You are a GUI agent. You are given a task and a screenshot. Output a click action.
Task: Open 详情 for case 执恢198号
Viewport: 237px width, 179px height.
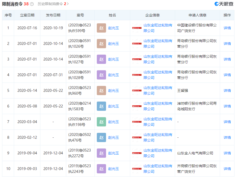(x=227, y=122)
